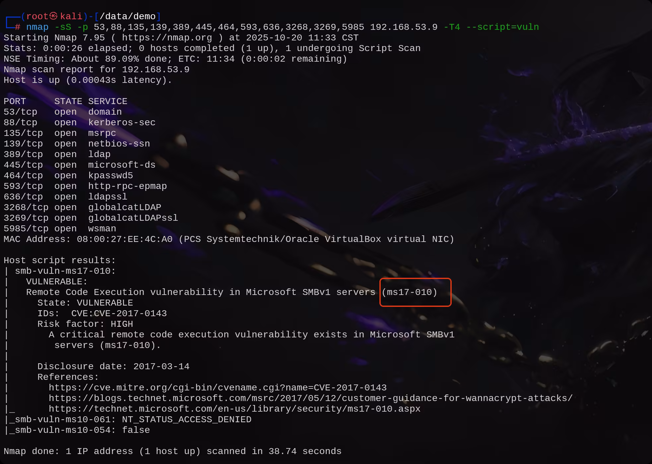Open the technet ms17-010.aspx reference link

coord(234,409)
